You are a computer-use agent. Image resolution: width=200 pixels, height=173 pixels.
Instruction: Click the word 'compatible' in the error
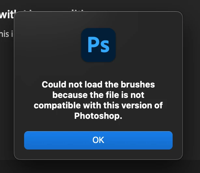[57, 106]
